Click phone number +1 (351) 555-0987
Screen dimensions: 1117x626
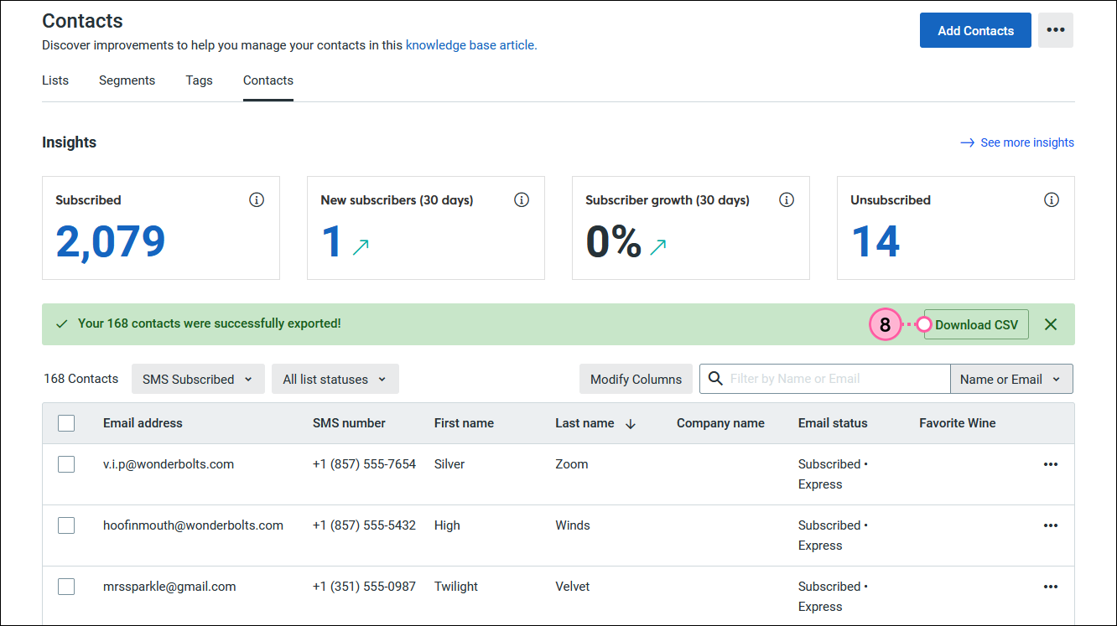(x=364, y=587)
